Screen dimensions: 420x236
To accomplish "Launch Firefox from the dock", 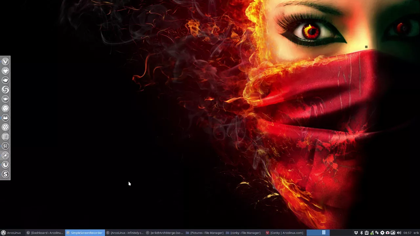I will tap(5, 165).
